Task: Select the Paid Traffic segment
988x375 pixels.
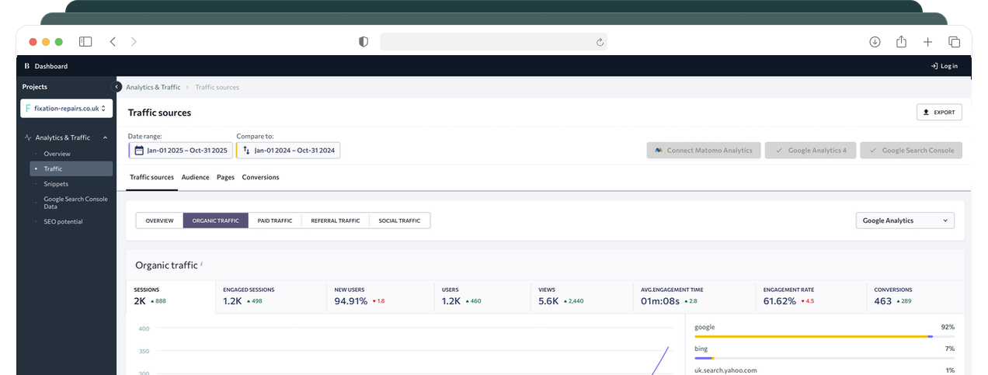Action: (x=274, y=220)
